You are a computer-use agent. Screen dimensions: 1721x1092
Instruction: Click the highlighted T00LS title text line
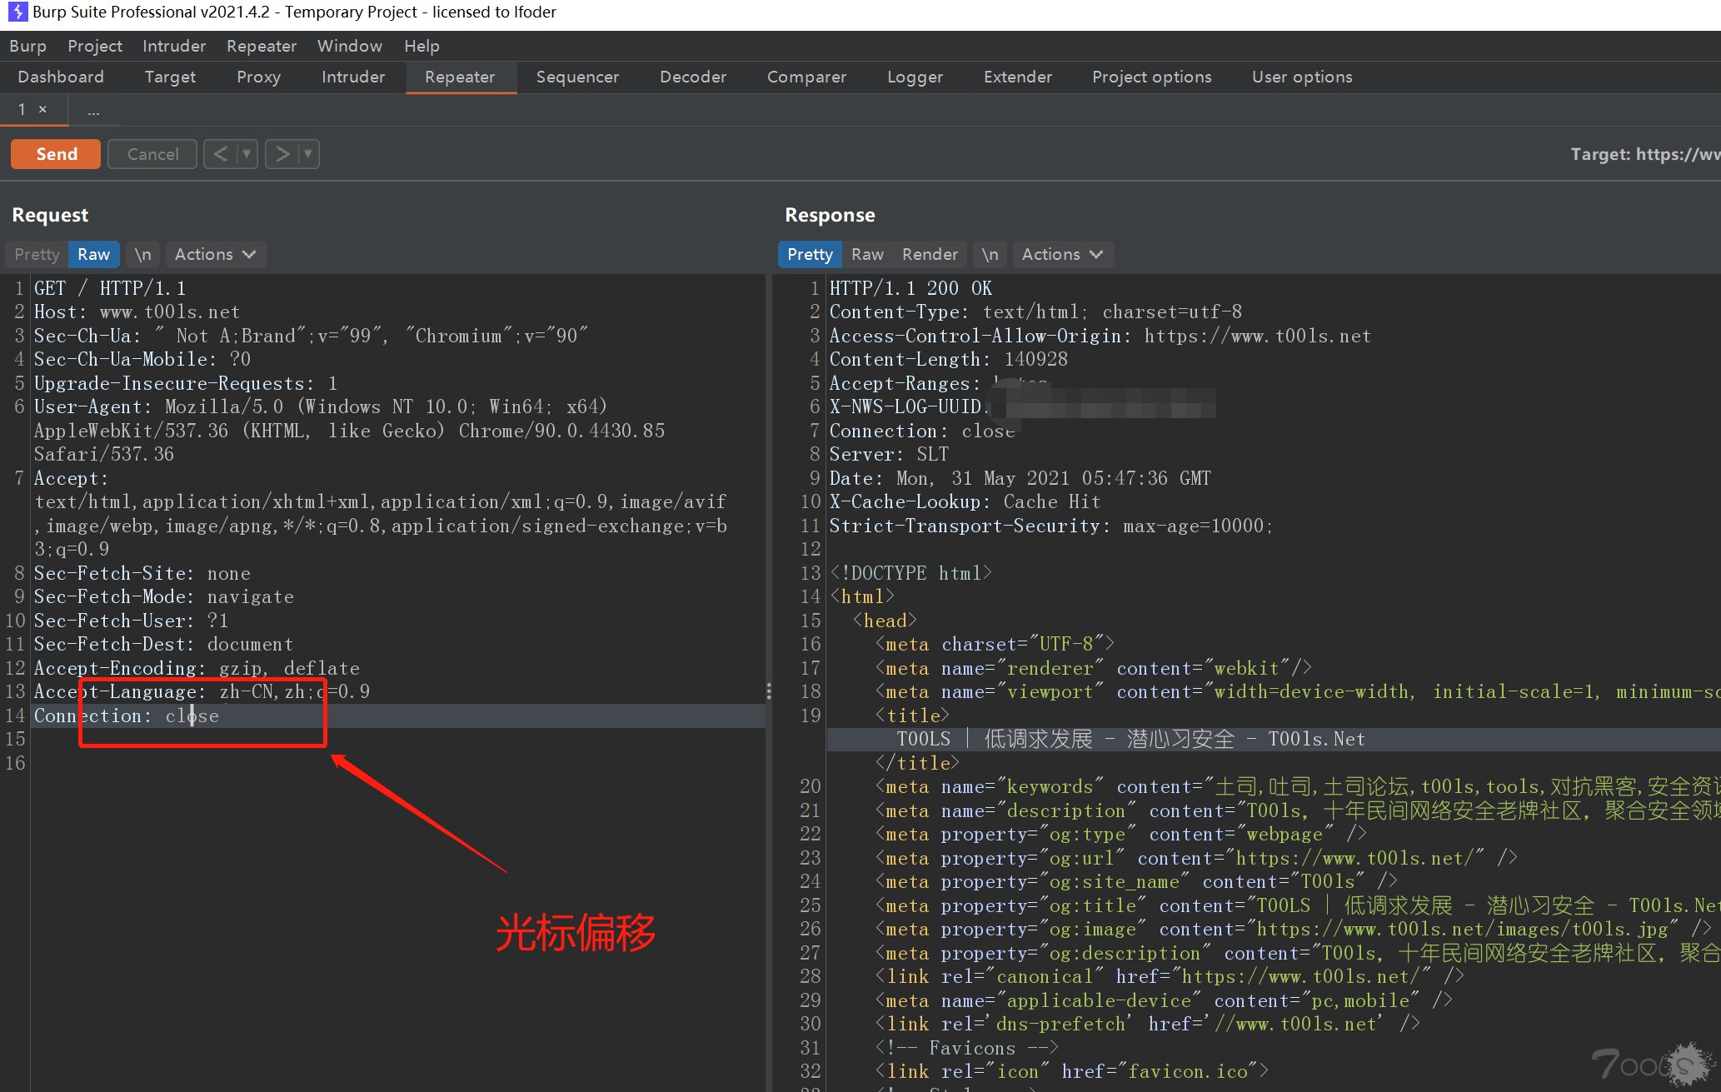tap(1130, 739)
